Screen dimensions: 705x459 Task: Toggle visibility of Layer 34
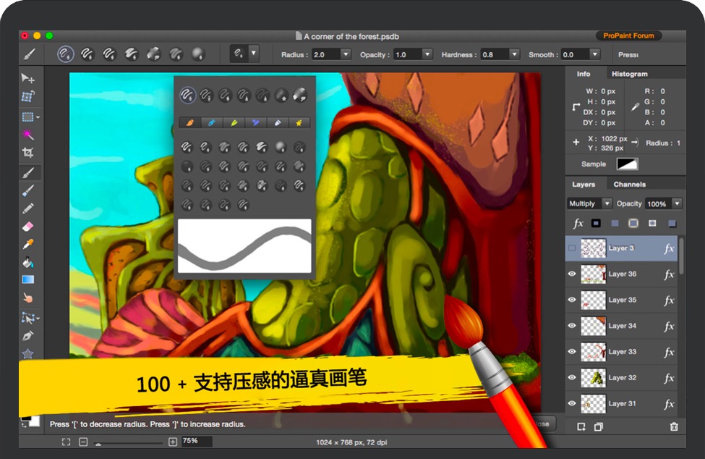pos(572,326)
